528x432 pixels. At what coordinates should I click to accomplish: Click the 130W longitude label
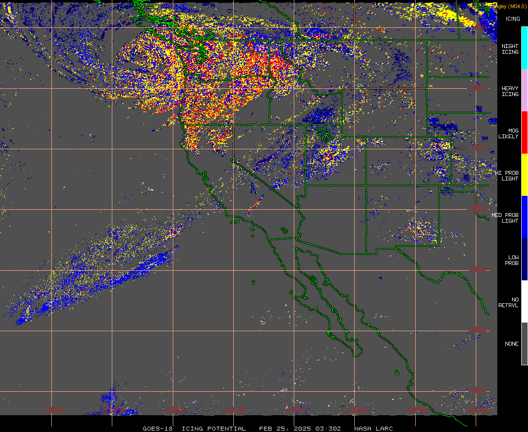[114, 410]
